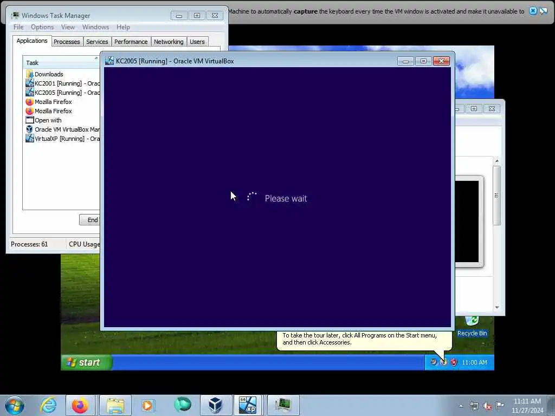Viewport: 555px width, 416px height.
Task: Open the Recycle Bin on XP desktop
Action: [472, 326]
